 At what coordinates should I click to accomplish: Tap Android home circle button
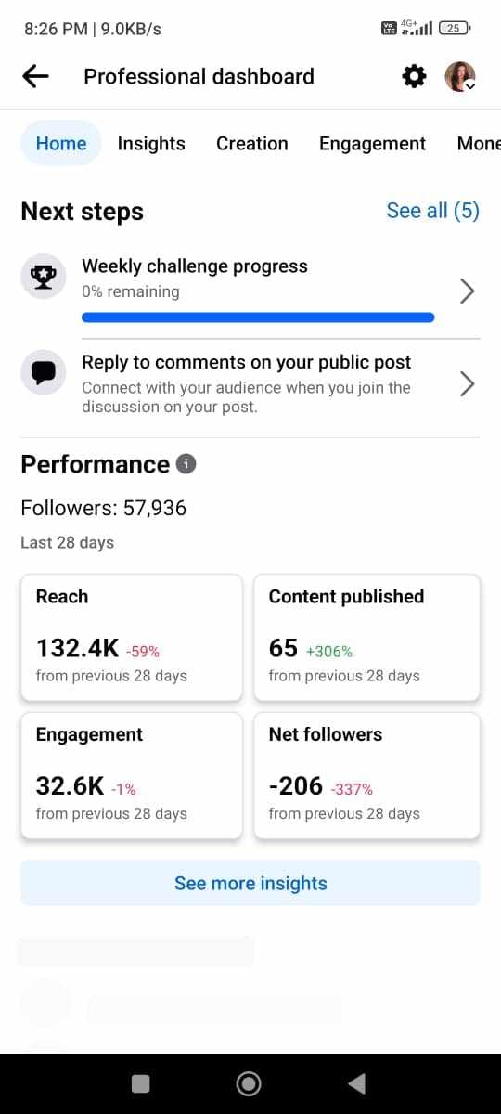coord(249,1083)
